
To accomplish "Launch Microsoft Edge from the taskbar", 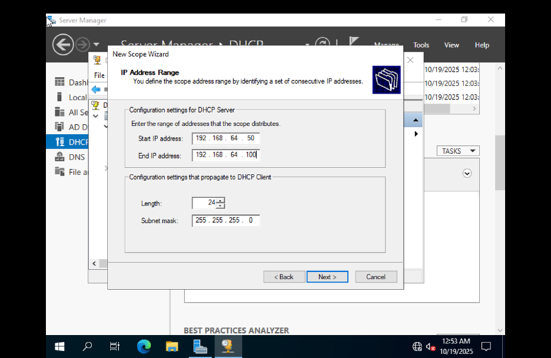I will coord(143,347).
